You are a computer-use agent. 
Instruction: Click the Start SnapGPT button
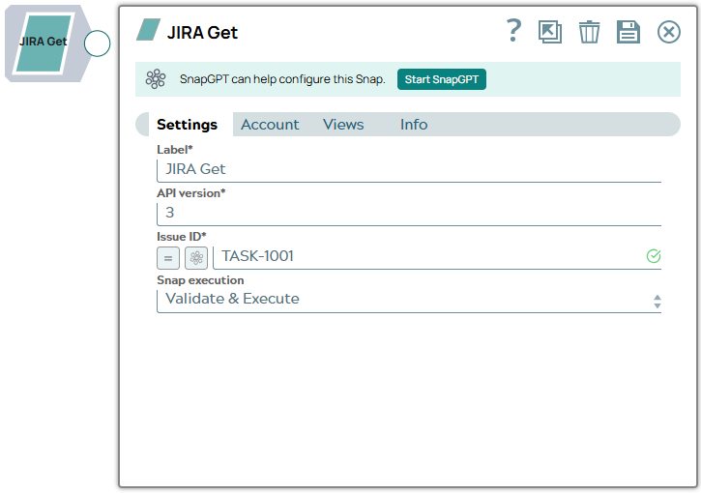coord(441,79)
